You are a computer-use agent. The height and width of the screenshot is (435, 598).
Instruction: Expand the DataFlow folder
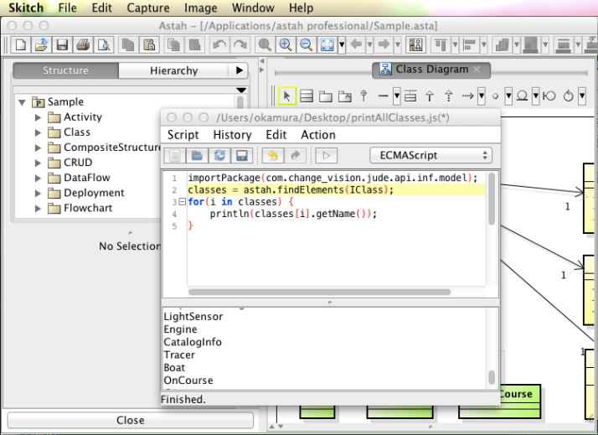38,178
